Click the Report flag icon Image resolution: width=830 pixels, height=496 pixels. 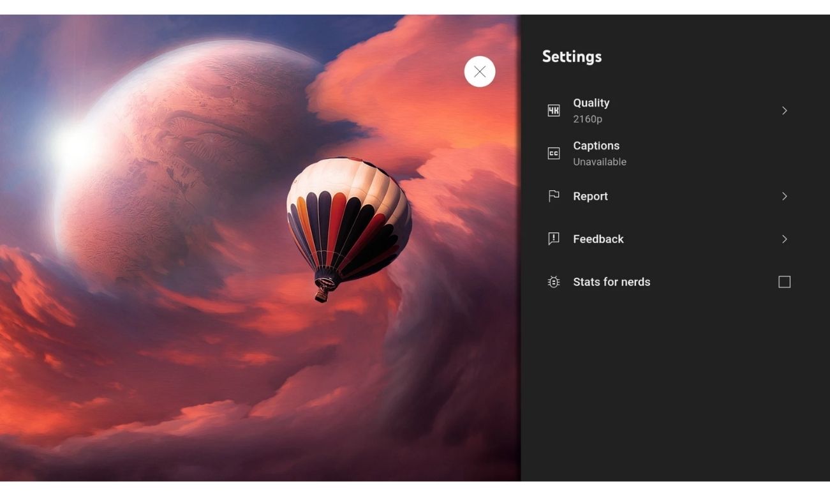tap(553, 196)
